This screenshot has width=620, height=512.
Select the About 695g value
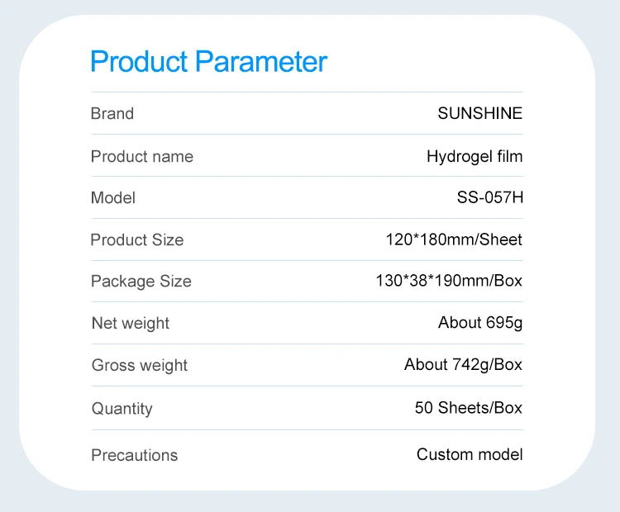480,323
